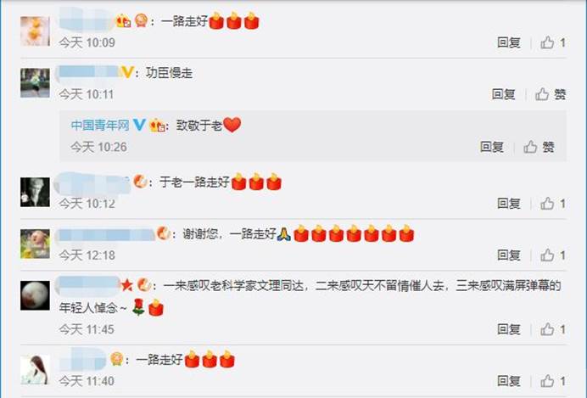
Task: Open the flower avatar of first commenter
Action: pos(35,31)
